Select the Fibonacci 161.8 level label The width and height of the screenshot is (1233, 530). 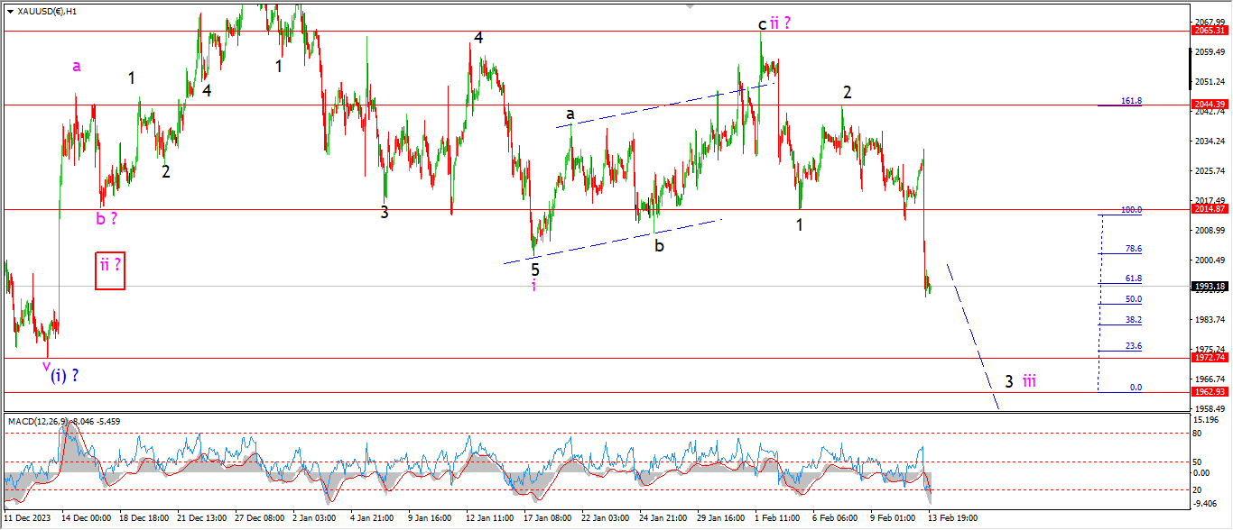[x=1132, y=101]
